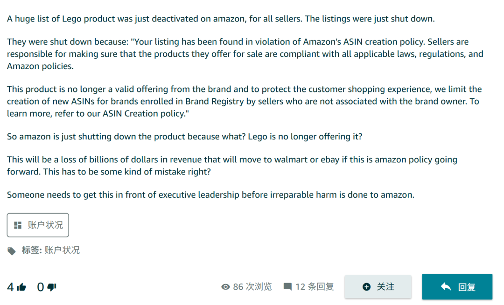The width and height of the screenshot is (504, 305).
Task: Click the opening sentence about Lego deactivation
Action: 221,19
